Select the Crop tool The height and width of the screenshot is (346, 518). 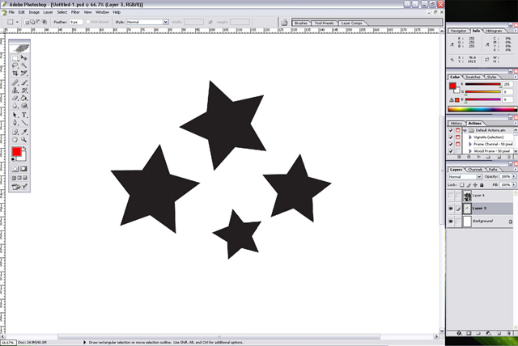[15, 74]
